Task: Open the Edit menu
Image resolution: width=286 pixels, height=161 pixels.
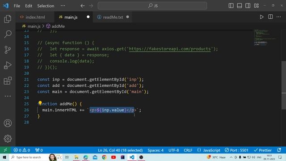Action: pos(29,6)
